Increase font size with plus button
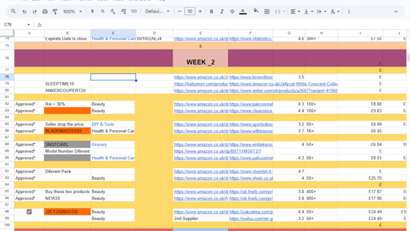The width and height of the screenshot is (410, 231). pos(200,11)
